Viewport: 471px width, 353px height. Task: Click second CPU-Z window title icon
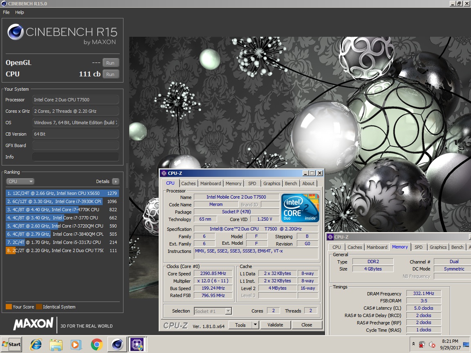[x=330, y=237]
